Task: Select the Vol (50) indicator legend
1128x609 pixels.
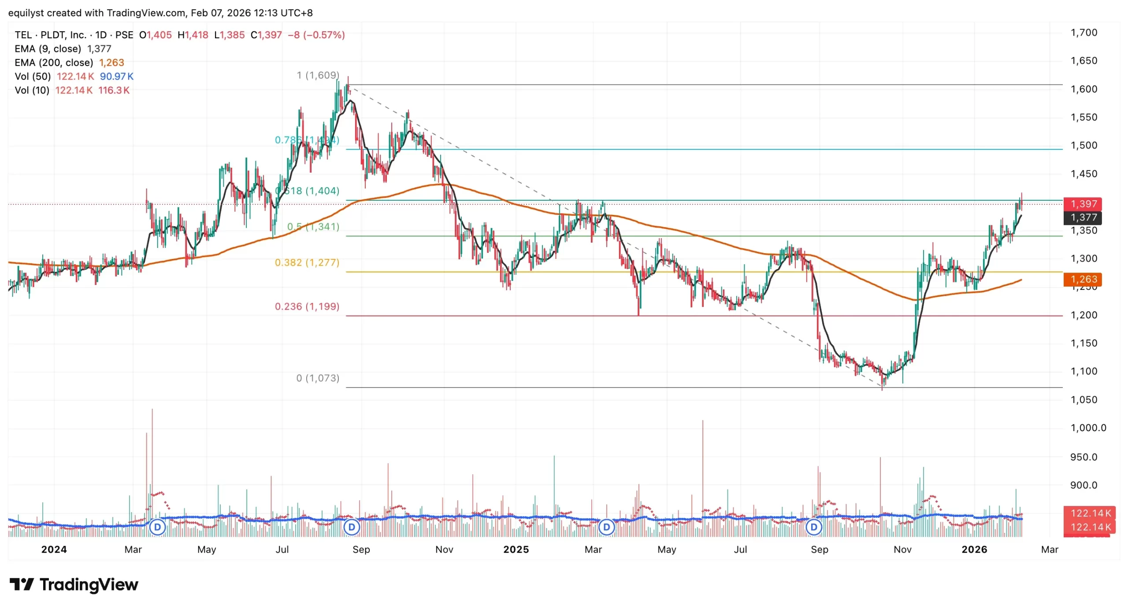Action: (33, 77)
